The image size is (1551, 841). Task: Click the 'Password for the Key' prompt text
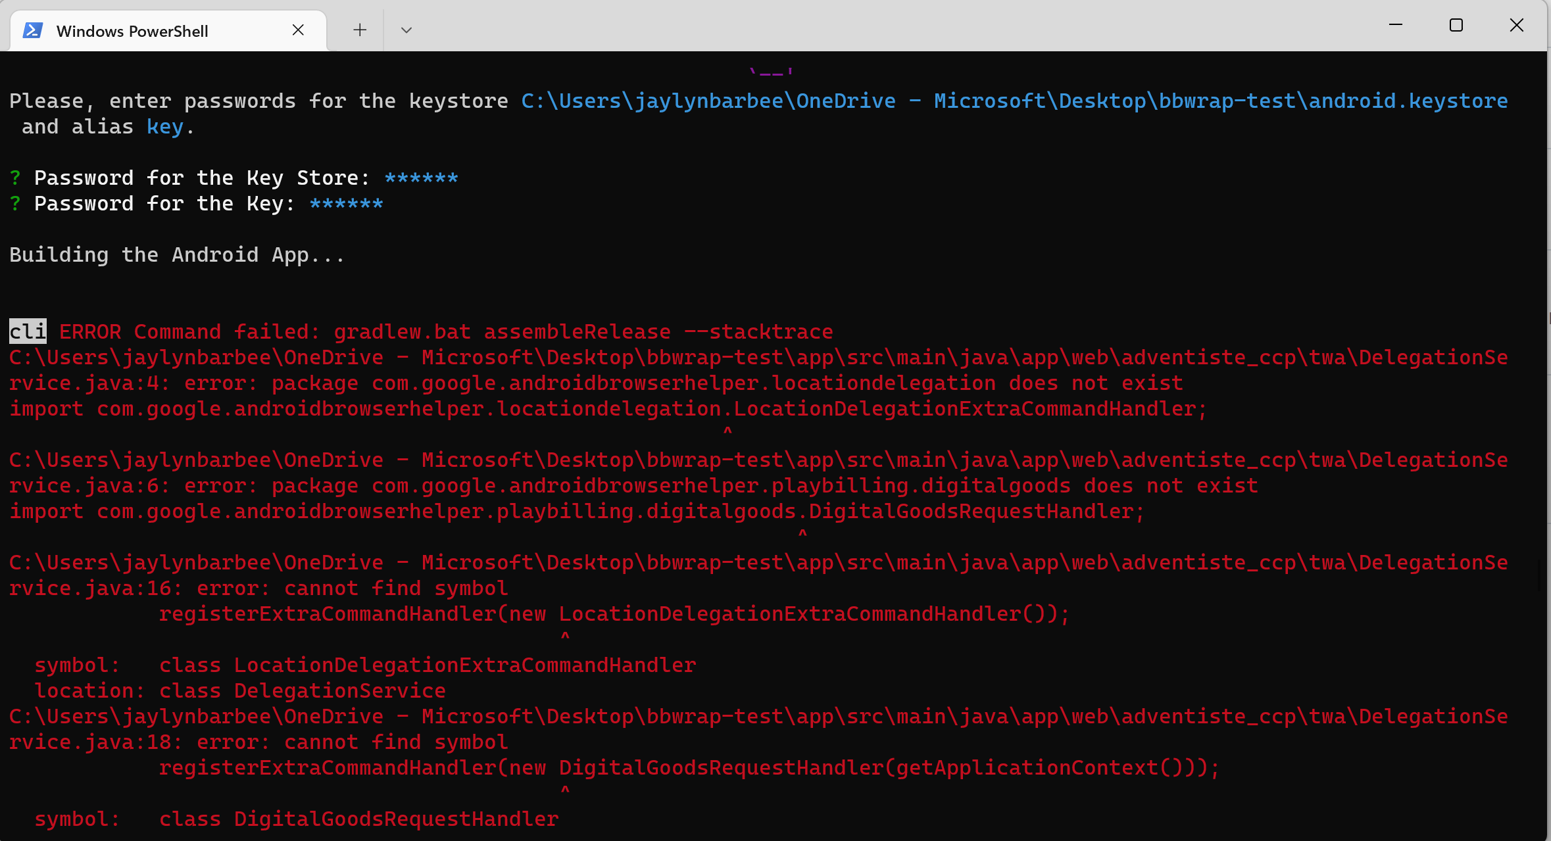coord(164,203)
